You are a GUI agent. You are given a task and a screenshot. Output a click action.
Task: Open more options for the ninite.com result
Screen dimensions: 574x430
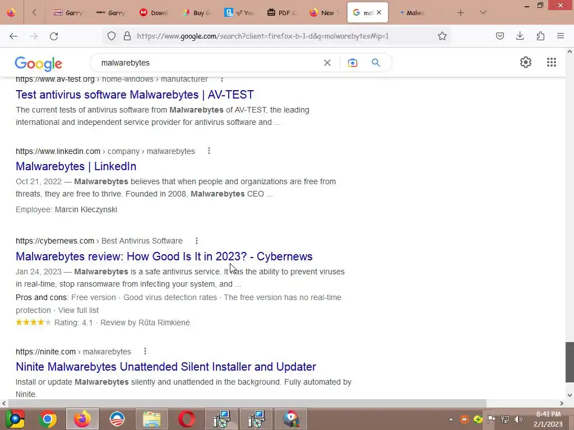(145, 351)
